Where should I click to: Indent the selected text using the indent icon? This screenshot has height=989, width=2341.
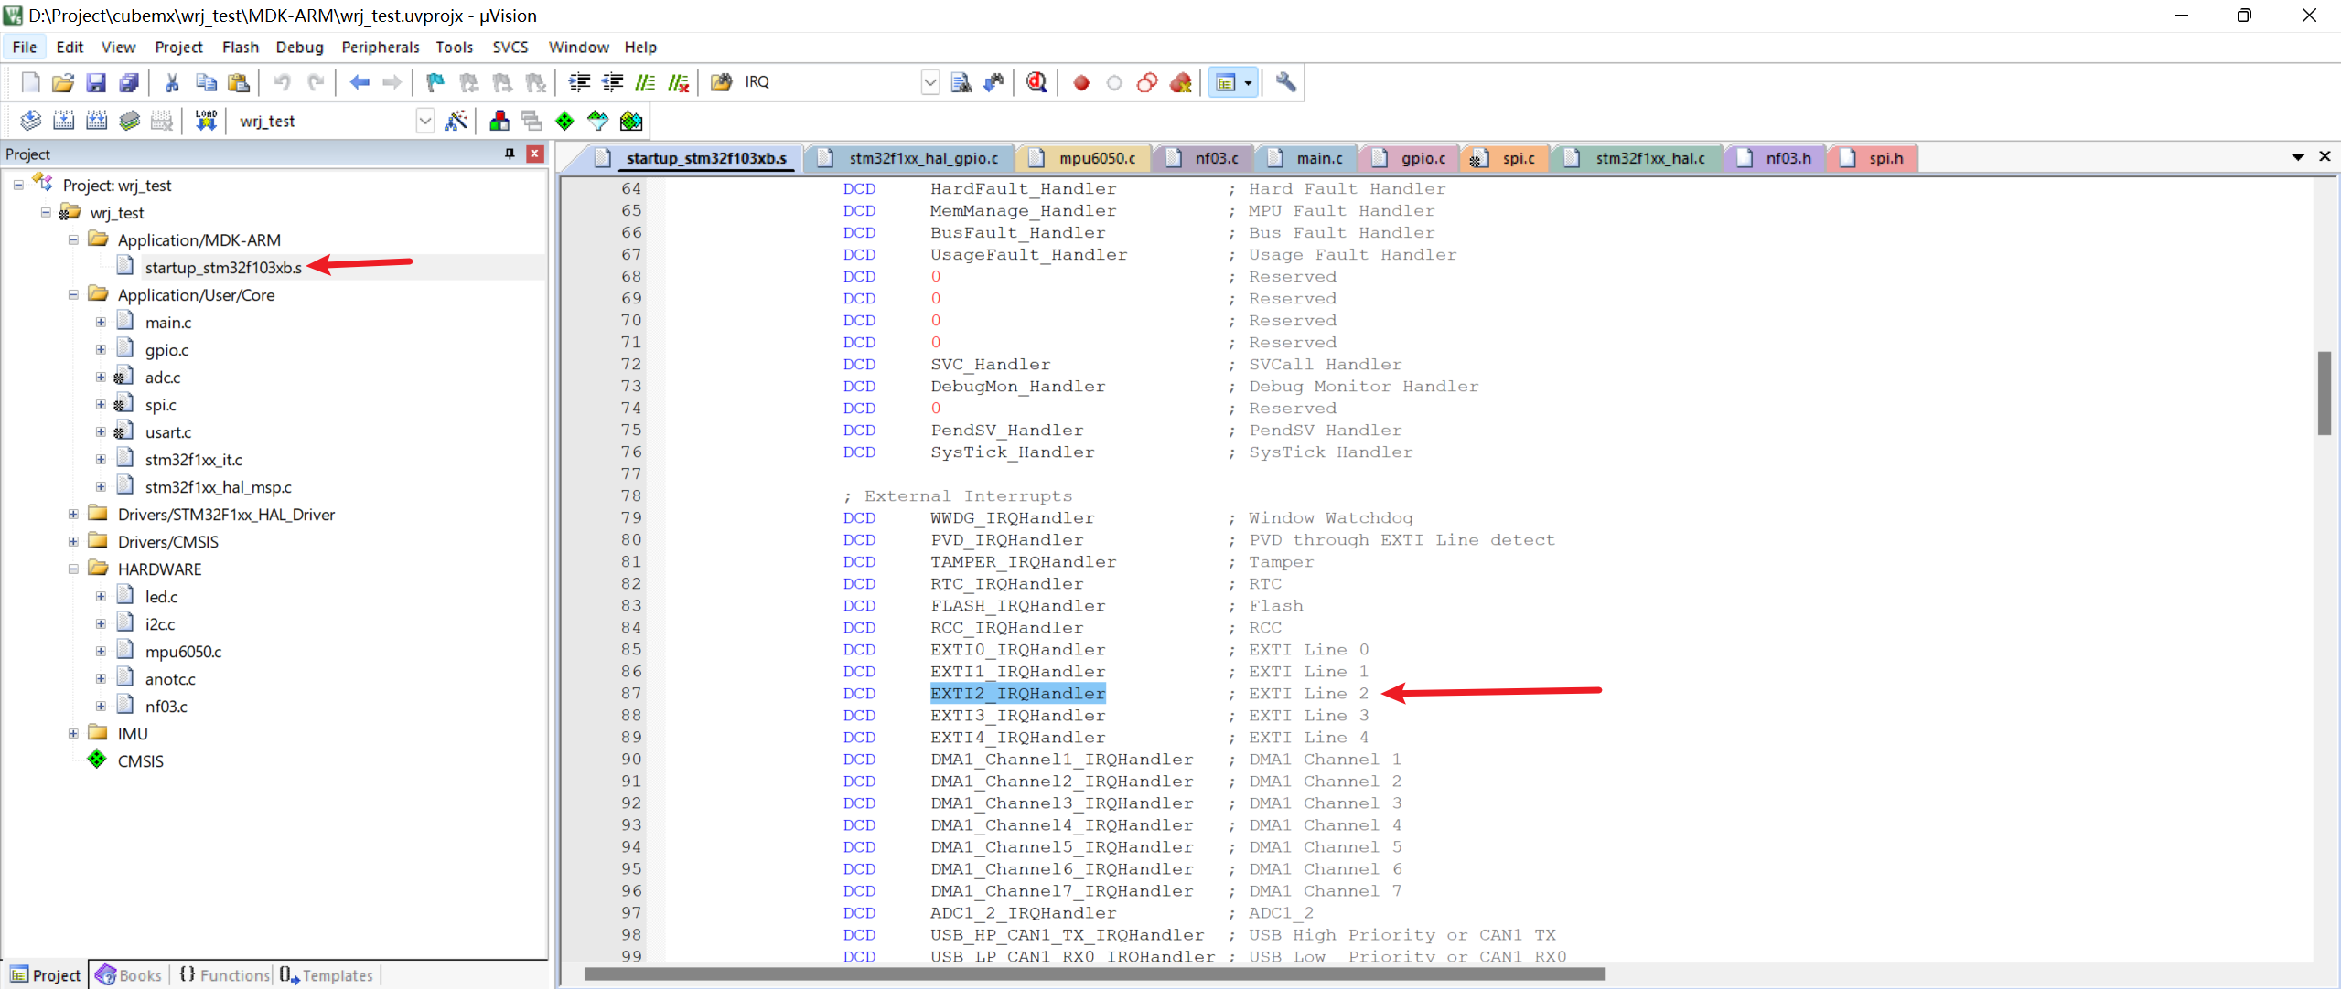579,82
